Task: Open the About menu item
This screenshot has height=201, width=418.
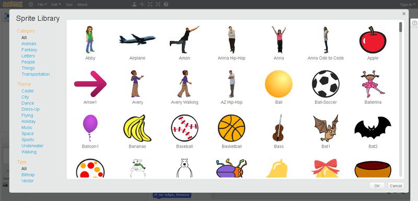Action: coord(82,5)
